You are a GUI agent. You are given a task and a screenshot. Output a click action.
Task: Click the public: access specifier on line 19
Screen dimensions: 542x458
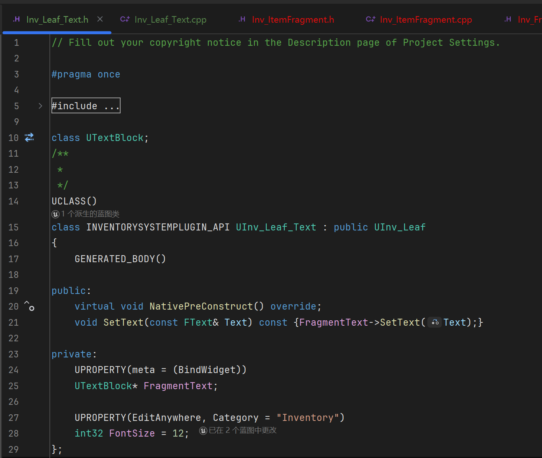point(71,291)
